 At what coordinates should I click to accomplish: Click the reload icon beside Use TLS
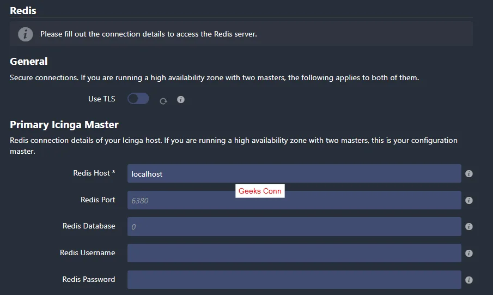[163, 100]
